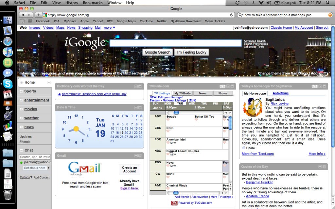Open the Photos tab in TVGuide

(x=223, y=93)
